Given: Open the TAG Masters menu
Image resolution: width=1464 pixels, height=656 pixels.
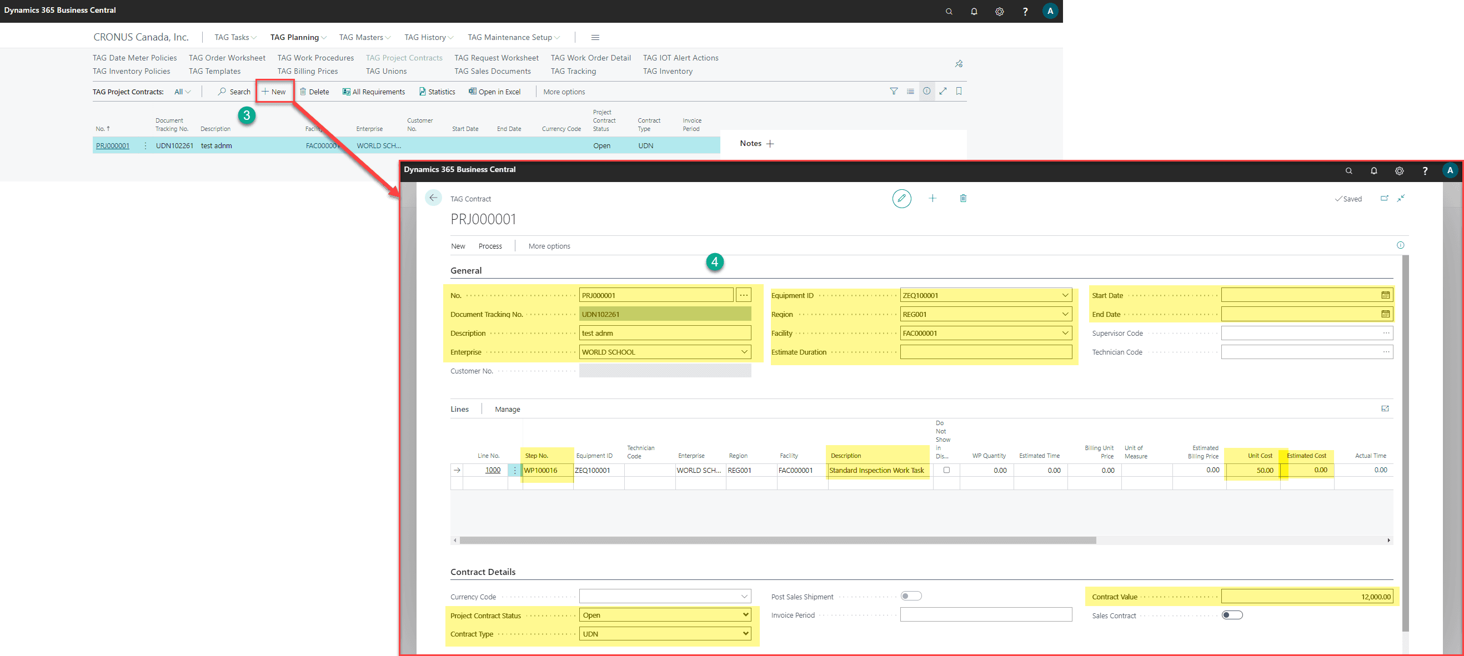Looking at the screenshot, I should pyautogui.click(x=365, y=38).
